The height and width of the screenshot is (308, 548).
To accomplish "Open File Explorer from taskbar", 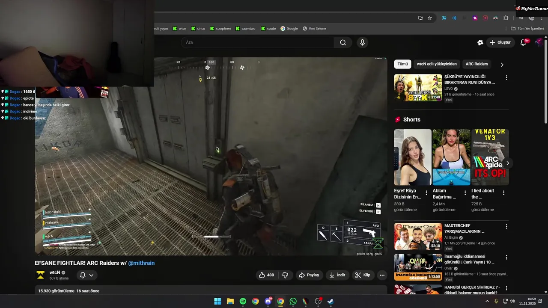I will click(230, 301).
